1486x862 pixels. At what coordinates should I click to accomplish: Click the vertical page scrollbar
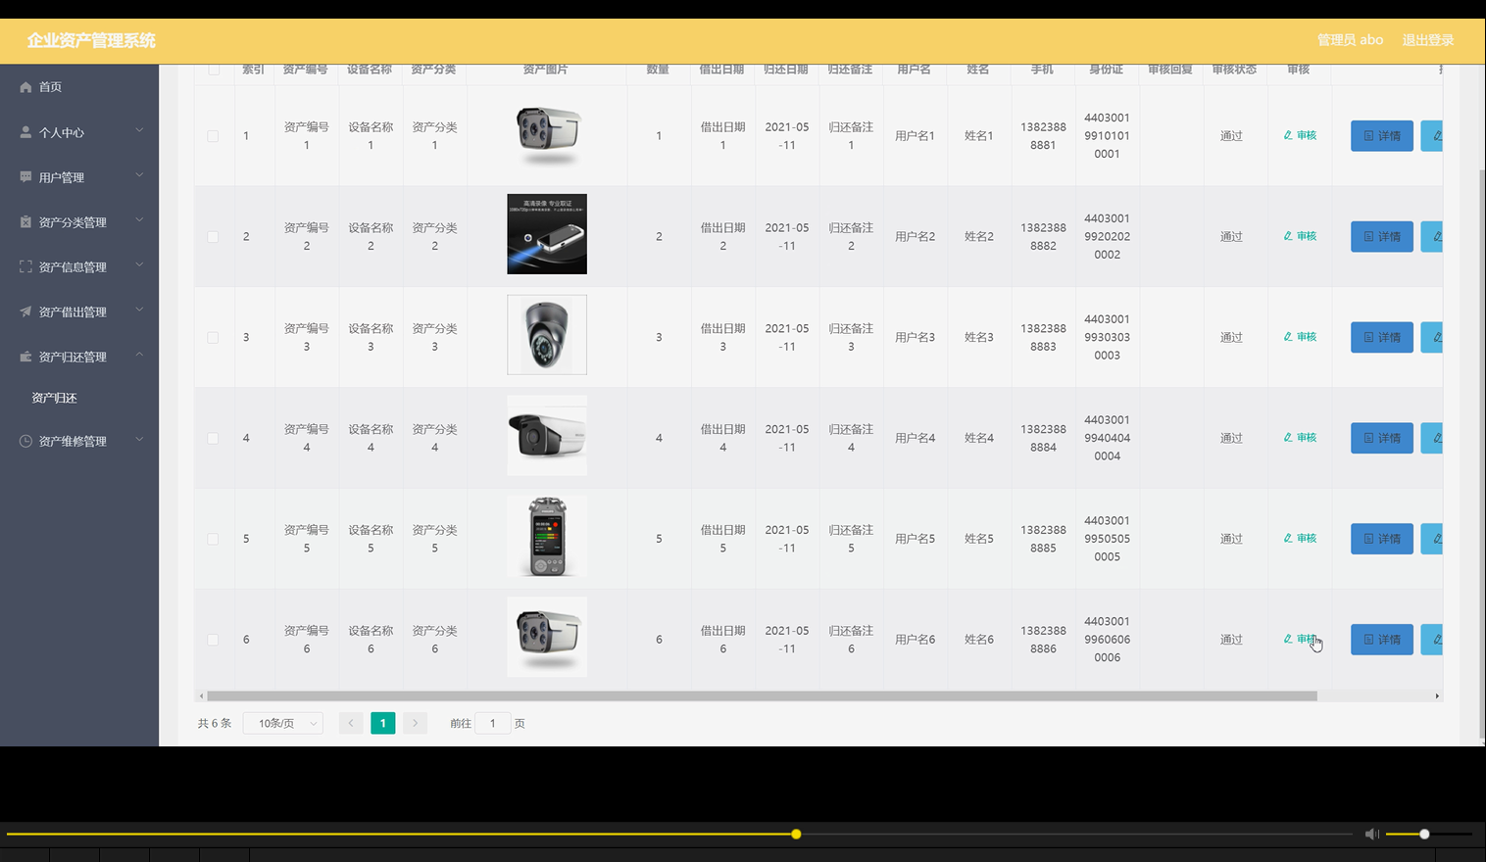1481,454
